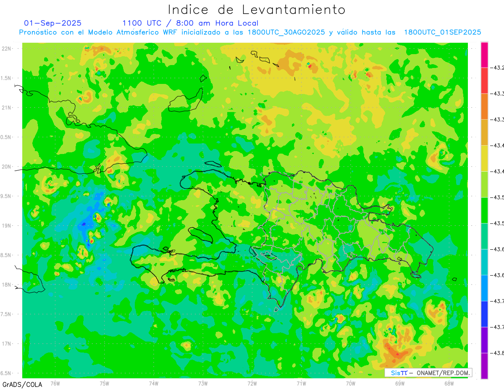Click the "75W" longitude label
The height and width of the screenshot is (389, 504).
pyautogui.click(x=105, y=383)
